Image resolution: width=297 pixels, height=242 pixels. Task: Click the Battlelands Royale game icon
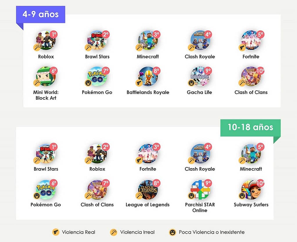148,76
